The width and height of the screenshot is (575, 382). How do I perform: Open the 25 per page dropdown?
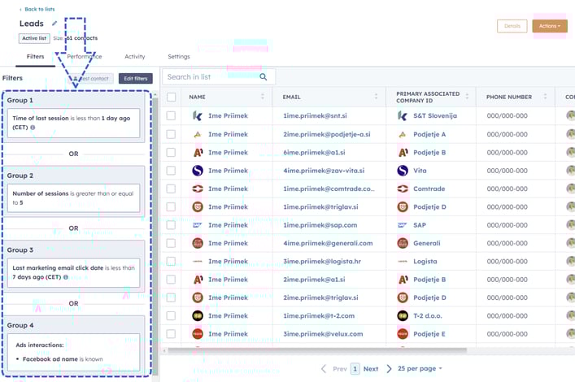click(x=420, y=368)
